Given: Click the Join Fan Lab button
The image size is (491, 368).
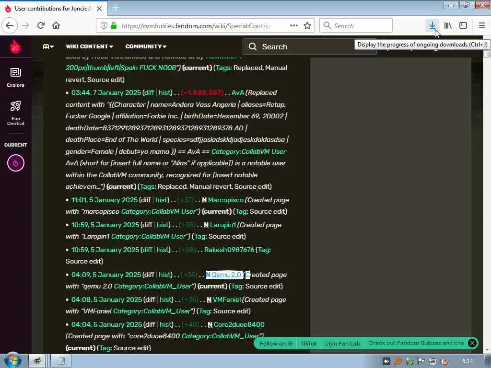Looking at the screenshot, I should tap(342, 344).
